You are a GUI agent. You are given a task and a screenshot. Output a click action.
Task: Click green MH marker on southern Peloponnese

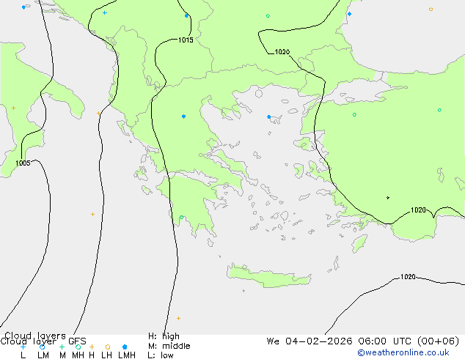click(x=181, y=218)
